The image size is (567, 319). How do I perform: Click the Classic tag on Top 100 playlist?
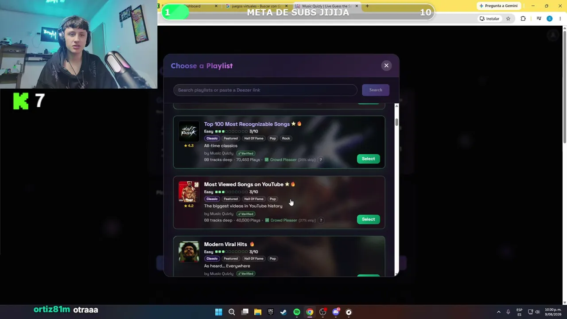pos(212,138)
